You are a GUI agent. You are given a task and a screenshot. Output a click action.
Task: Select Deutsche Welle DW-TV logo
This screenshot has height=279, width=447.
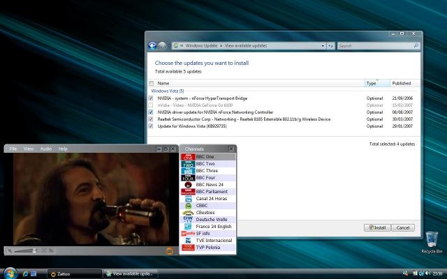point(188,220)
